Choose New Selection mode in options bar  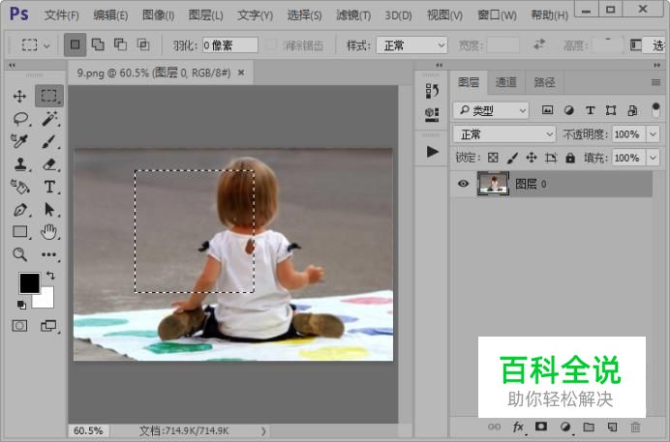point(75,44)
